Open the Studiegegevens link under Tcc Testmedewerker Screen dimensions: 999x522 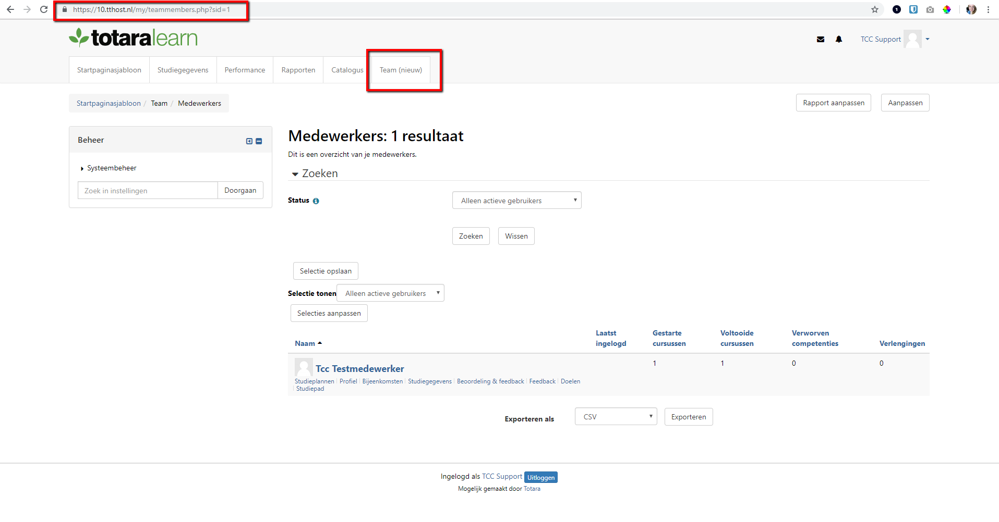tap(430, 381)
